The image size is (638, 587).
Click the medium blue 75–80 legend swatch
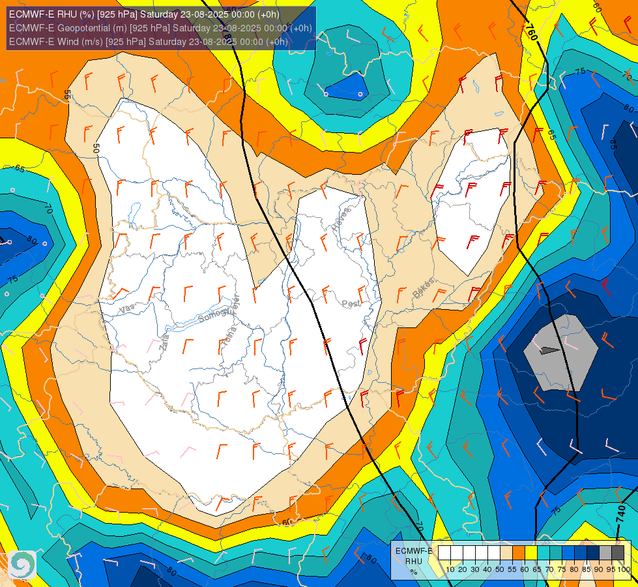(x=568, y=553)
